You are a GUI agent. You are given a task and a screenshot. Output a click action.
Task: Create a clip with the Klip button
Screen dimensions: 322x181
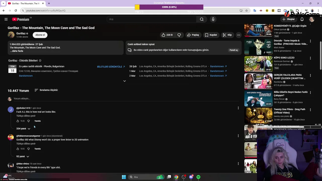coord(227,35)
